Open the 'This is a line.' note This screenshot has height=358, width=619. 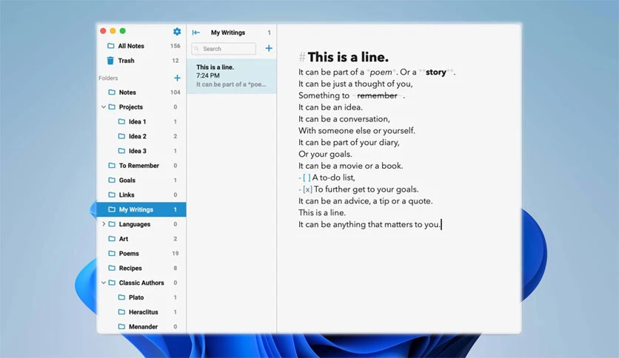[232, 75]
